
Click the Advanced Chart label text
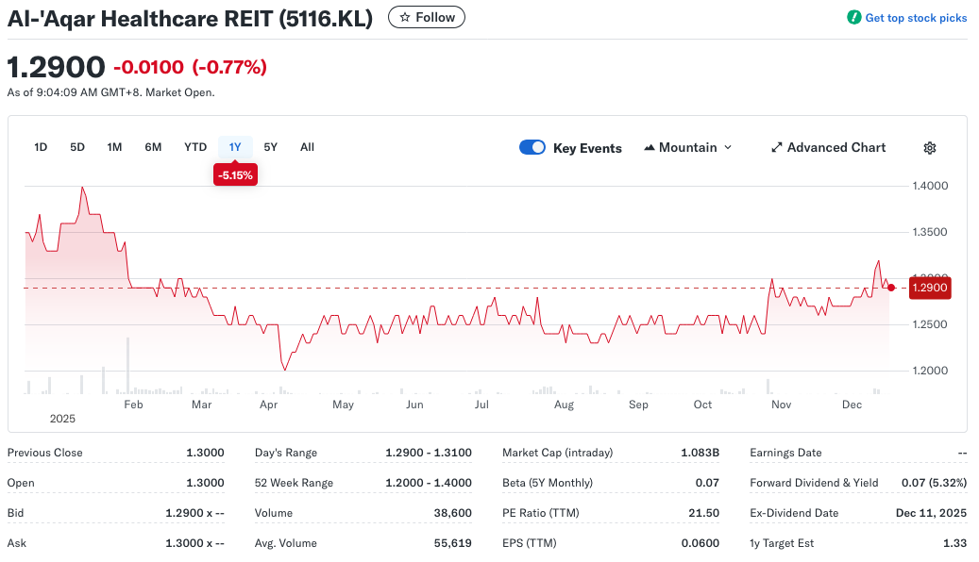[x=836, y=148]
